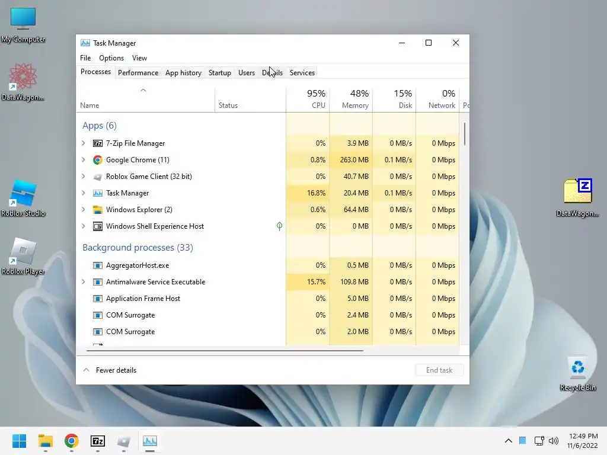This screenshot has height=455, width=607.
Task: Expand the Antimalware Service Executable group
Action: click(x=83, y=282)
